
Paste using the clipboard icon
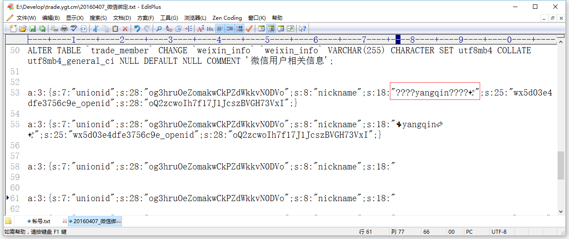click(115, 29)
